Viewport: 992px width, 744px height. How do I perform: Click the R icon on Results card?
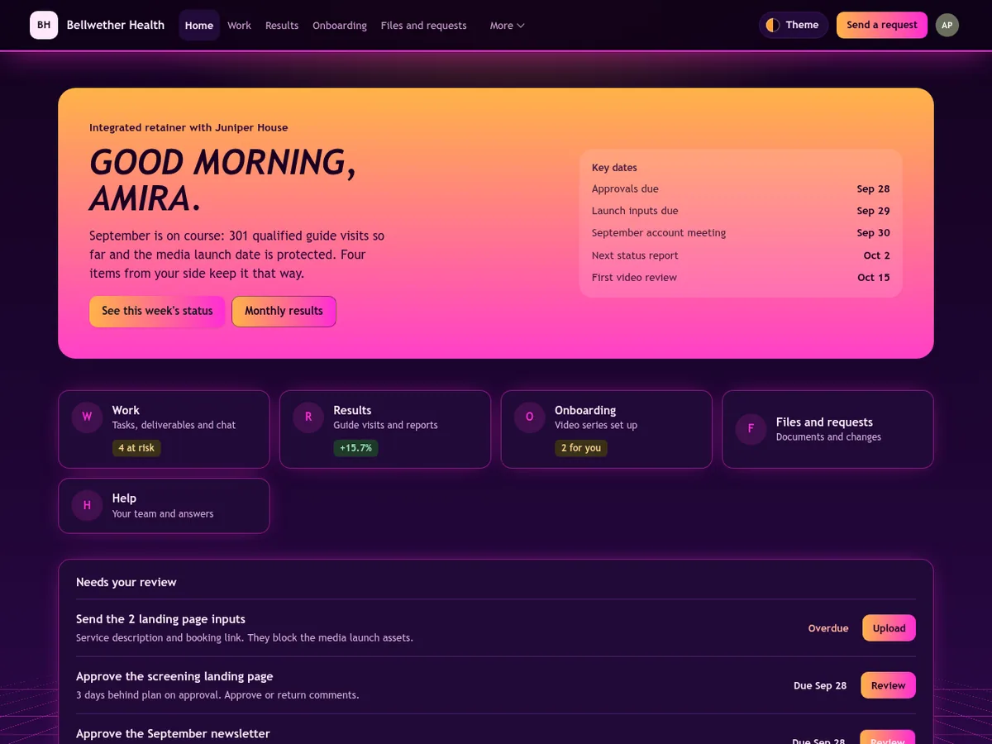(308, 417)
